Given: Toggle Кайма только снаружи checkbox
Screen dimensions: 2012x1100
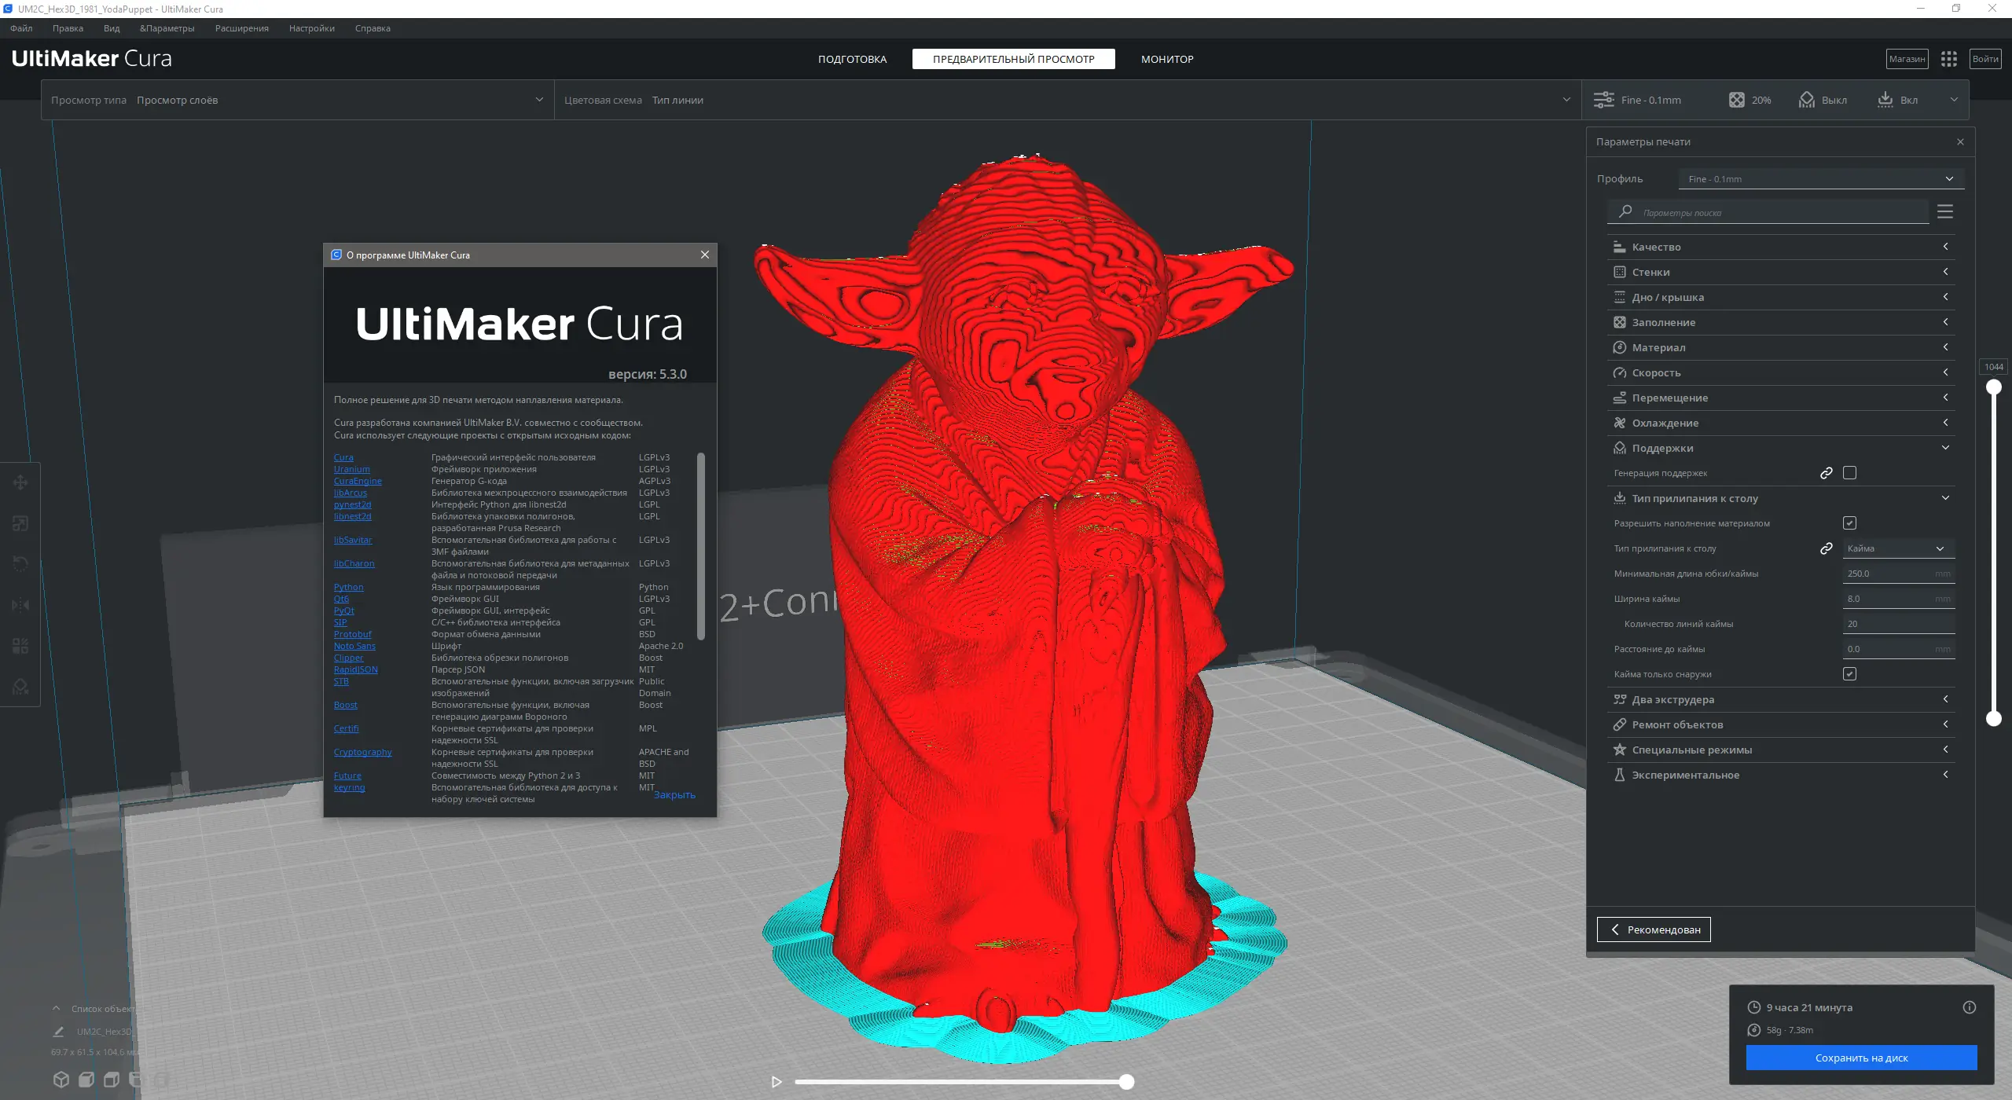Looking at the screenshot, I should tap(1849, 674).
